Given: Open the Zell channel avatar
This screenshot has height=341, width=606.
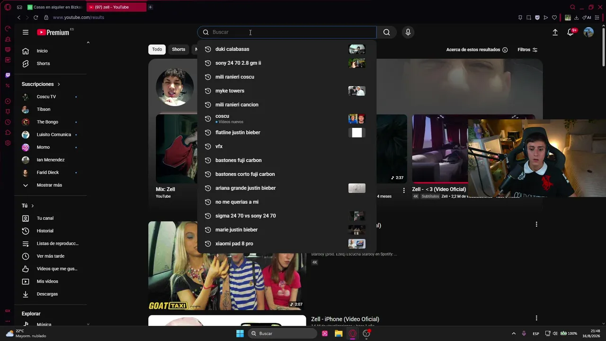Looking at the screenshot, I should [175, 87].
